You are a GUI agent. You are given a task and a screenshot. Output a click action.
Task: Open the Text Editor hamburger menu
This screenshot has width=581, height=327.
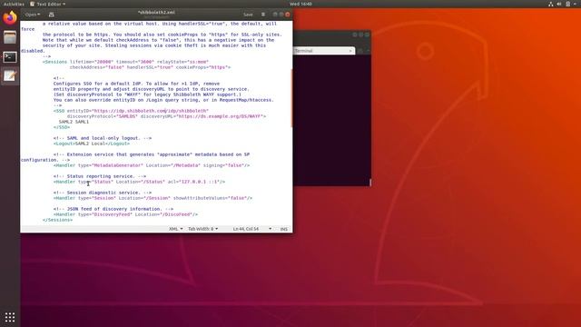[263, 15]
